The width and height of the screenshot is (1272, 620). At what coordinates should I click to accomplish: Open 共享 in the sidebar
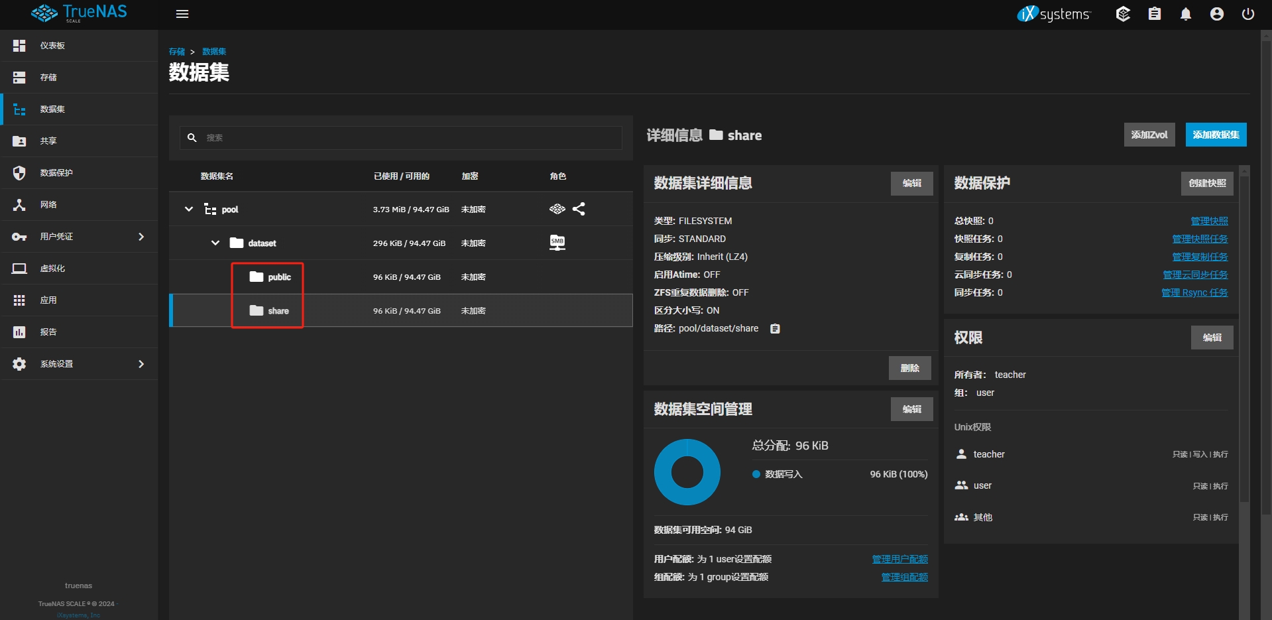[48, 141]
